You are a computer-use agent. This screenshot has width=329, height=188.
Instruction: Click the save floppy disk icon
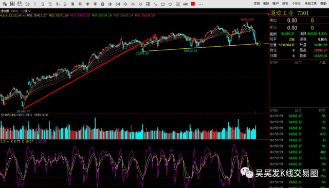coord(20,4)
